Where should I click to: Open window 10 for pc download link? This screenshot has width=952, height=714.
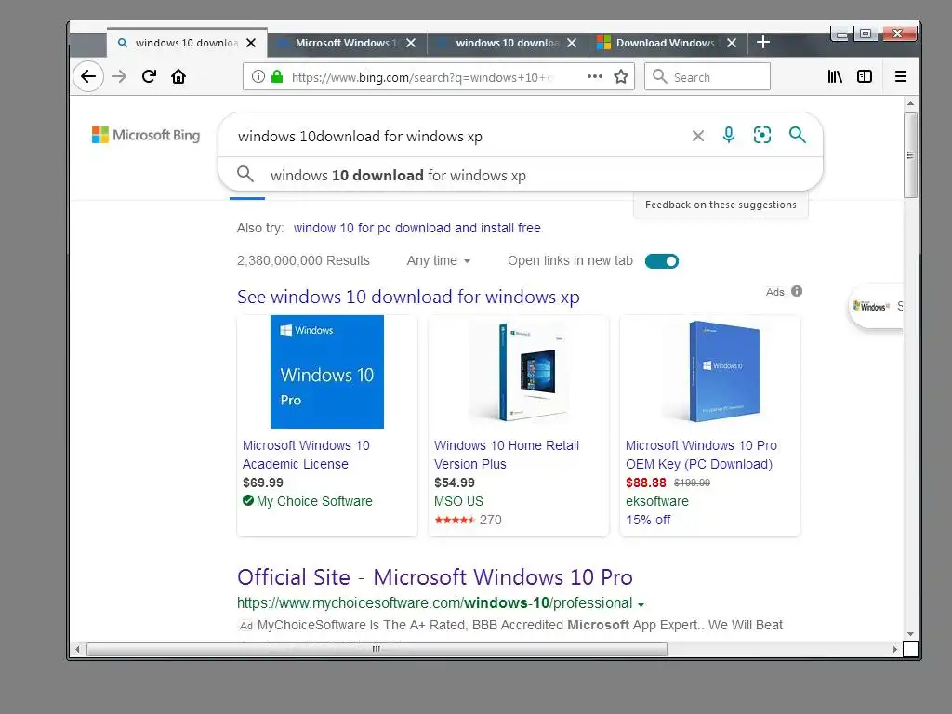coord(417,229)
